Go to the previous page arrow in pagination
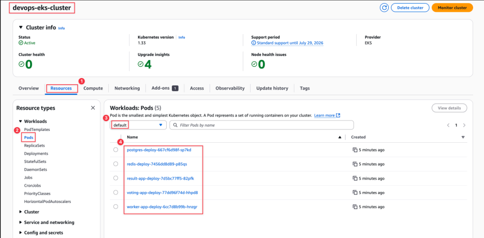Image resolution: width=484 pixels, height=238 pixels. coord(448,125)
